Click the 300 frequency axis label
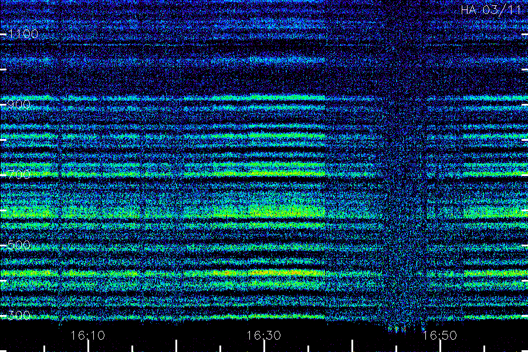Screen dimensions: 528x352 pyautogui.click(x=19, y=315)
